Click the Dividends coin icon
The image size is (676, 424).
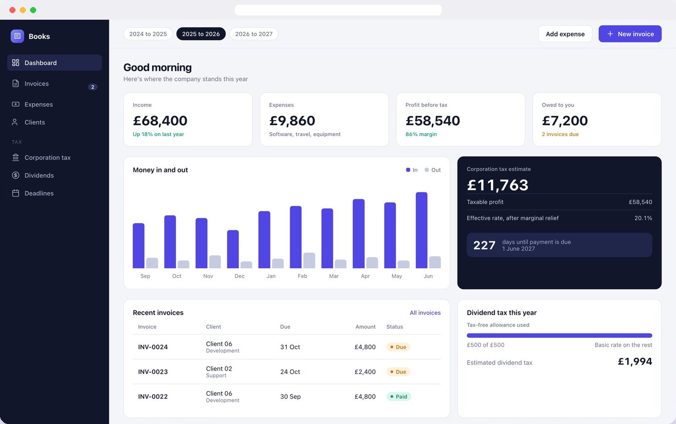tap(15, 175)
